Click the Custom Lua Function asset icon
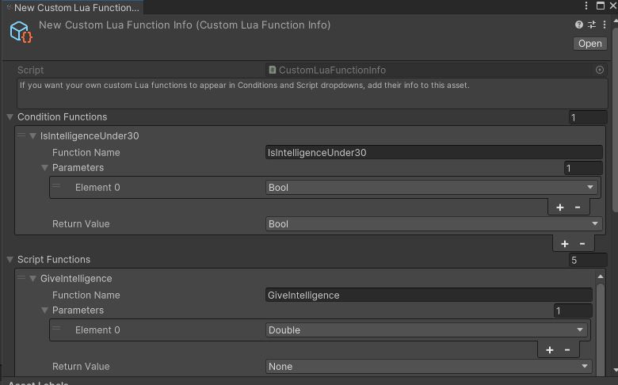 point(21,32)
